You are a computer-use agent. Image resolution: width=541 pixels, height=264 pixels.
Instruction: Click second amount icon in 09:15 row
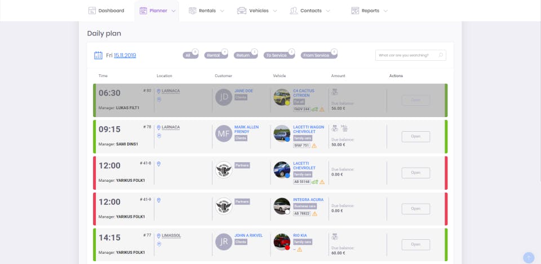344,128
